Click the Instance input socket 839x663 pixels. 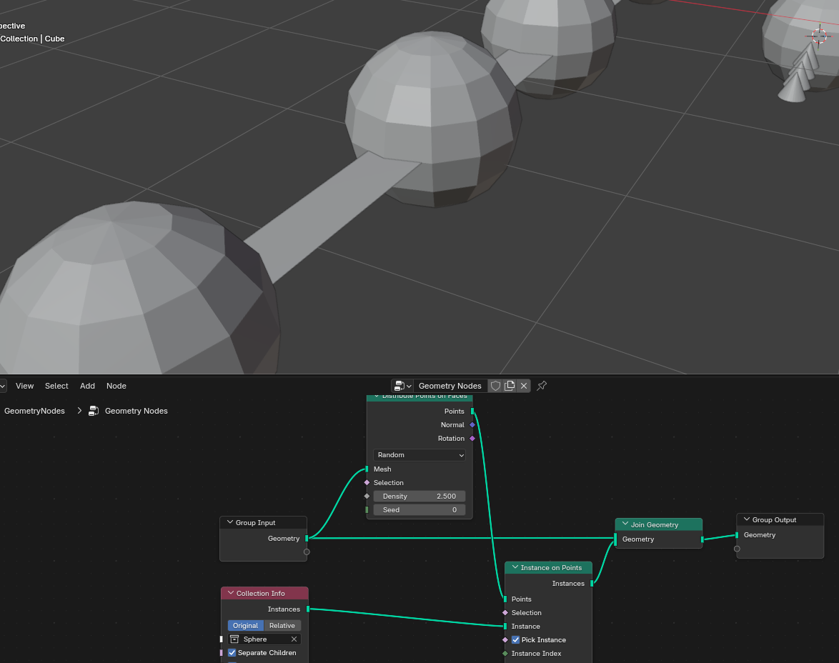[505, 626]
